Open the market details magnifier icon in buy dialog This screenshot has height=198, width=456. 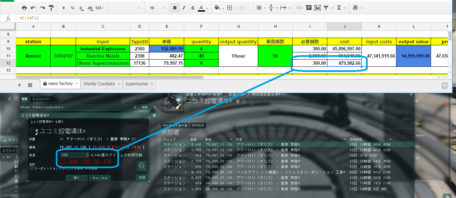point(142,166)
